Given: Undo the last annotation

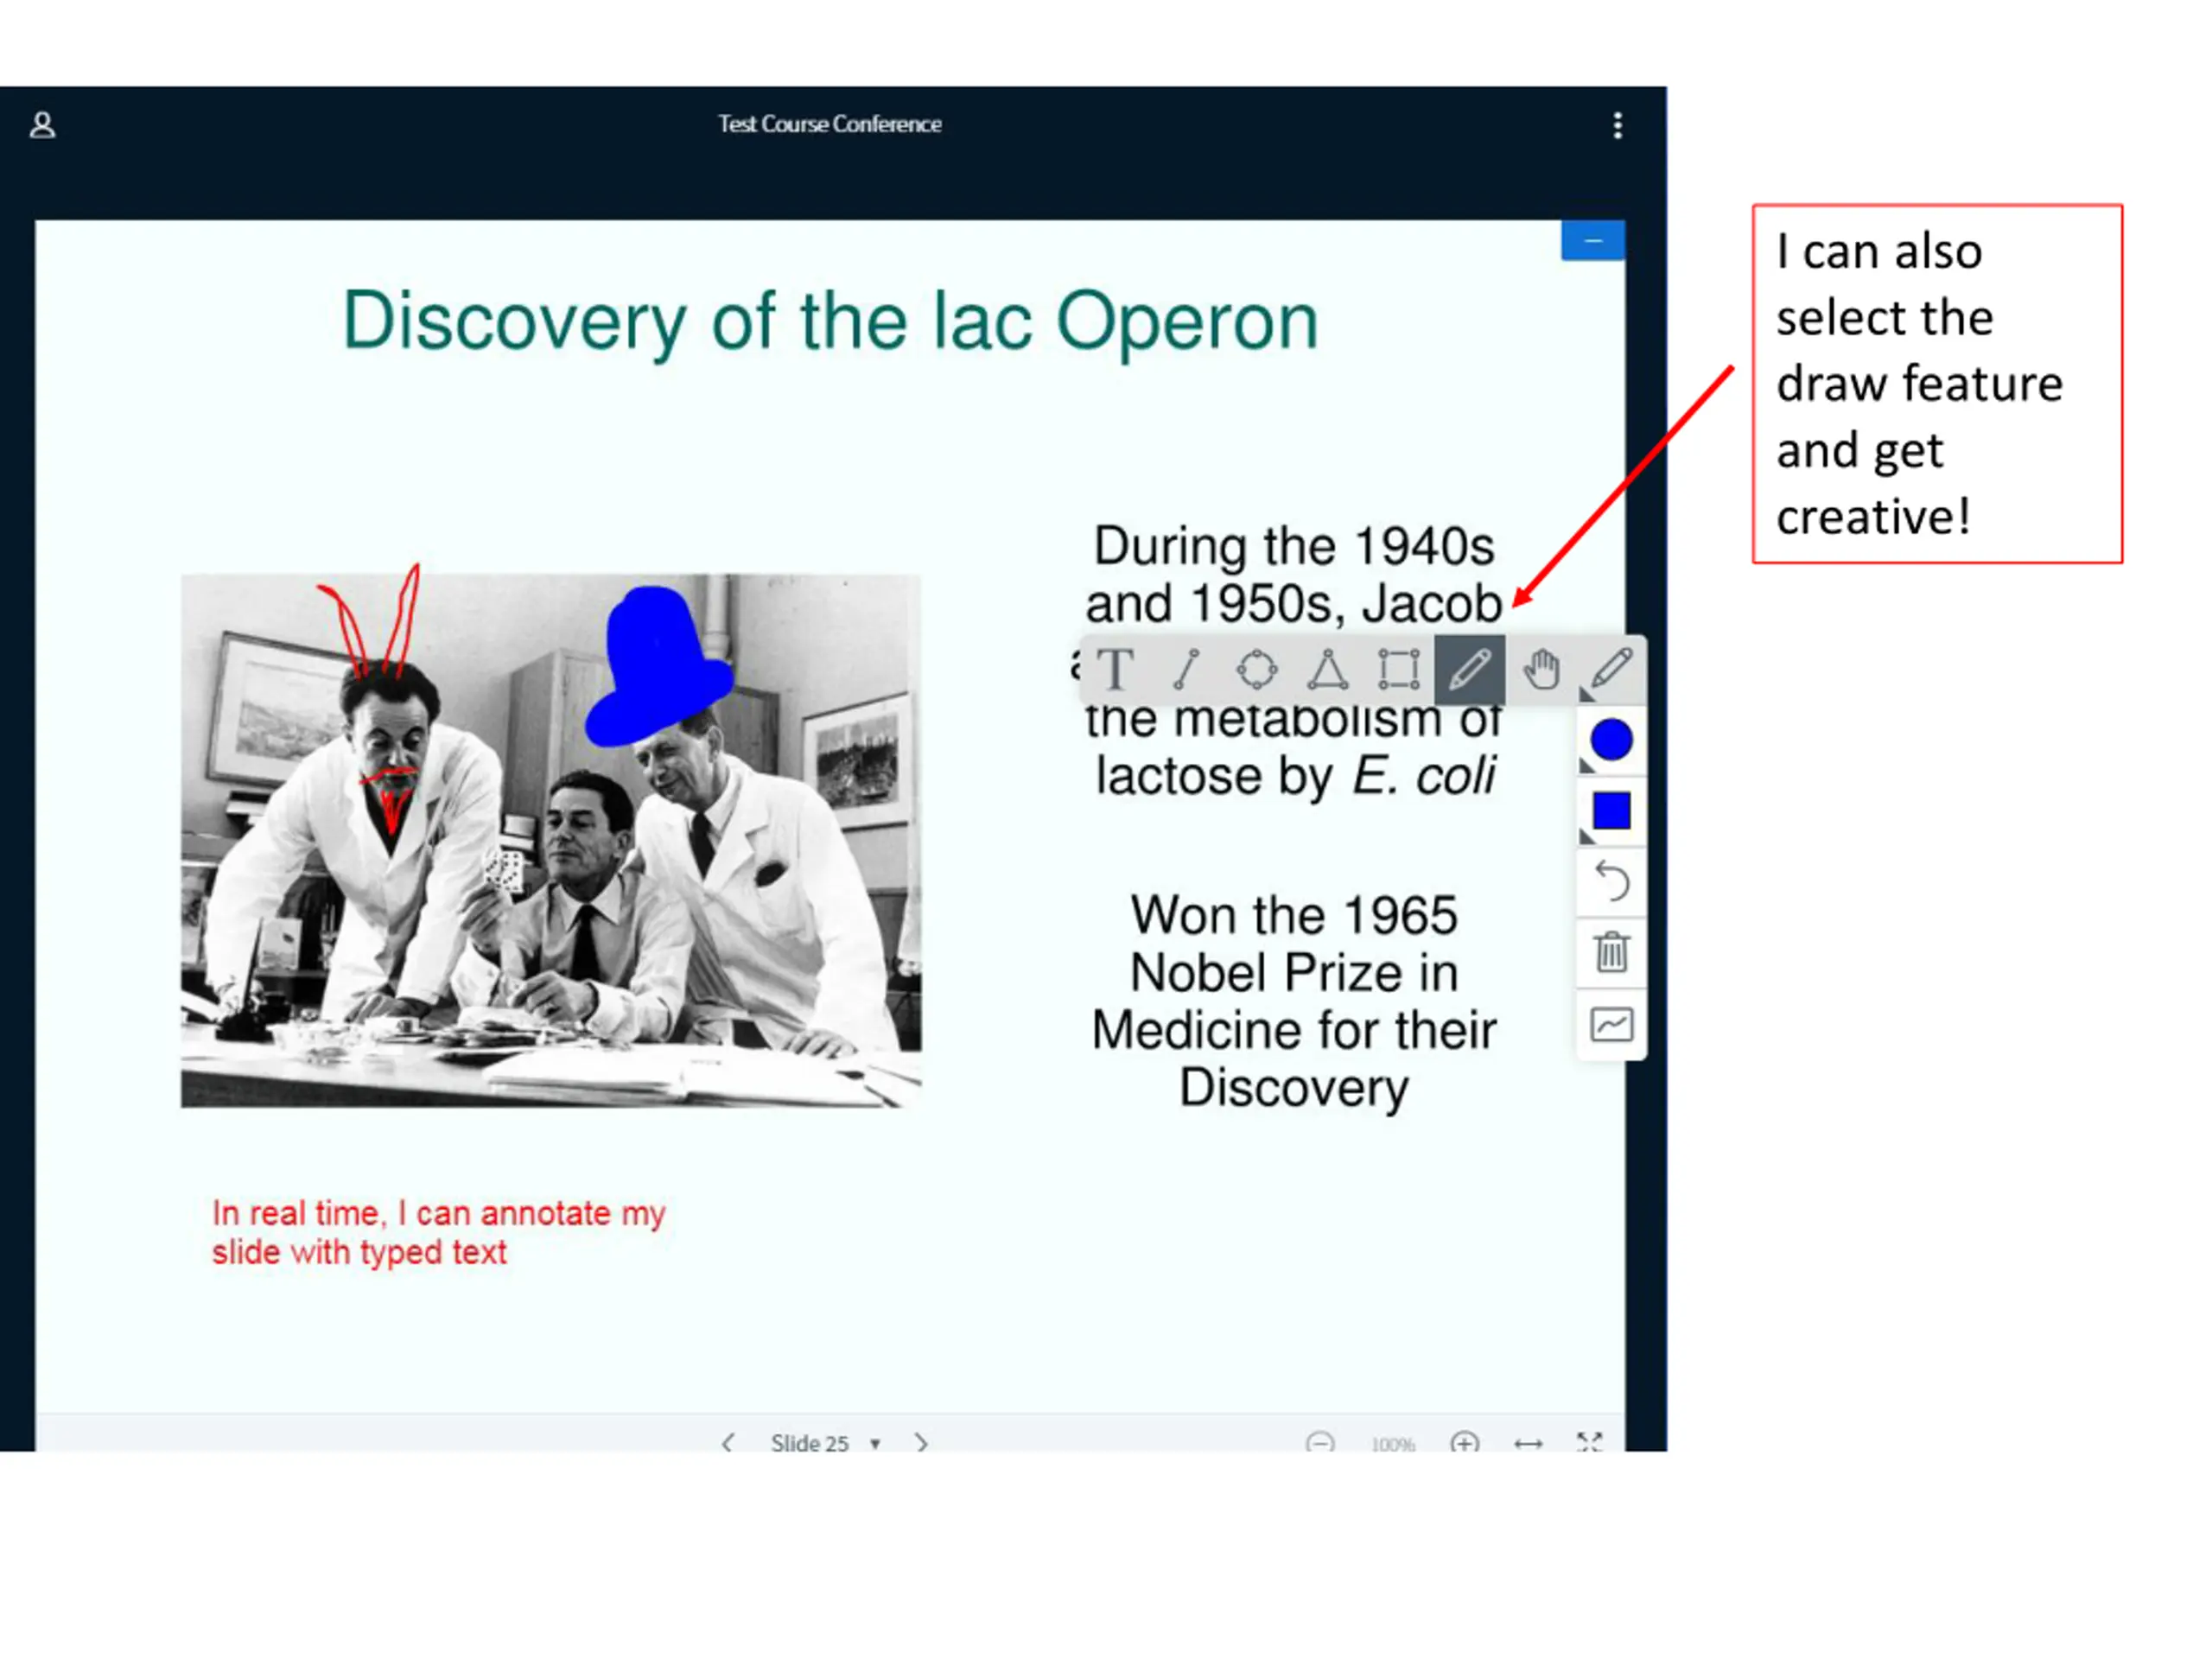Looking at the screenshot, I should tap(1611, 881).
